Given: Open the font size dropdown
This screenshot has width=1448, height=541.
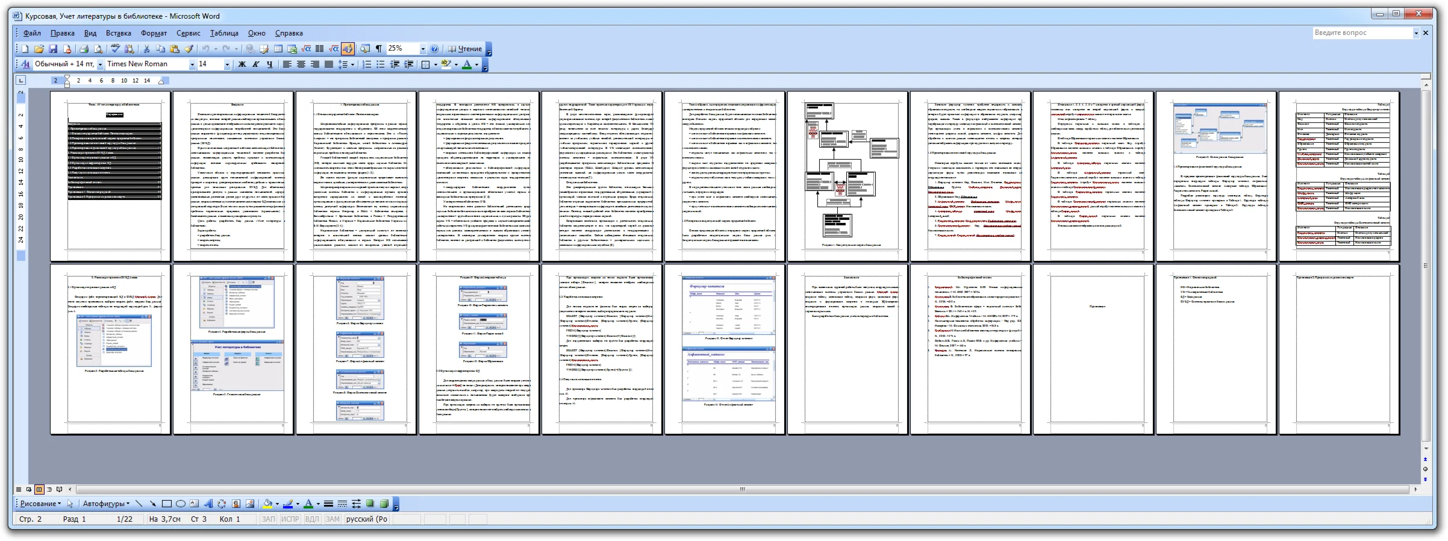Looking at the screenshot, I should (x=227, y=64).
